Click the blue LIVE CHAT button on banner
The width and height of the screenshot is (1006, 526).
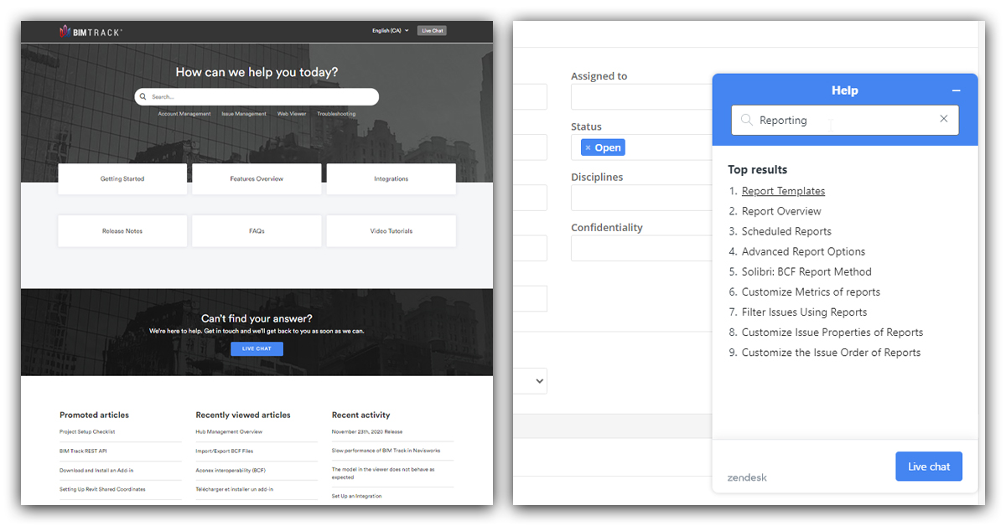[x=257, y=348]
